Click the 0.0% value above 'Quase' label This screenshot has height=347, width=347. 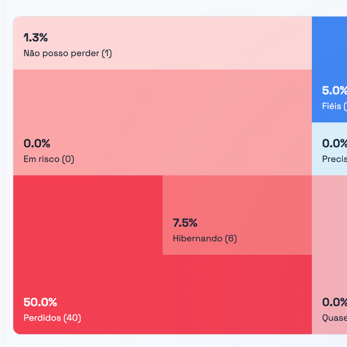coord(334,302)
